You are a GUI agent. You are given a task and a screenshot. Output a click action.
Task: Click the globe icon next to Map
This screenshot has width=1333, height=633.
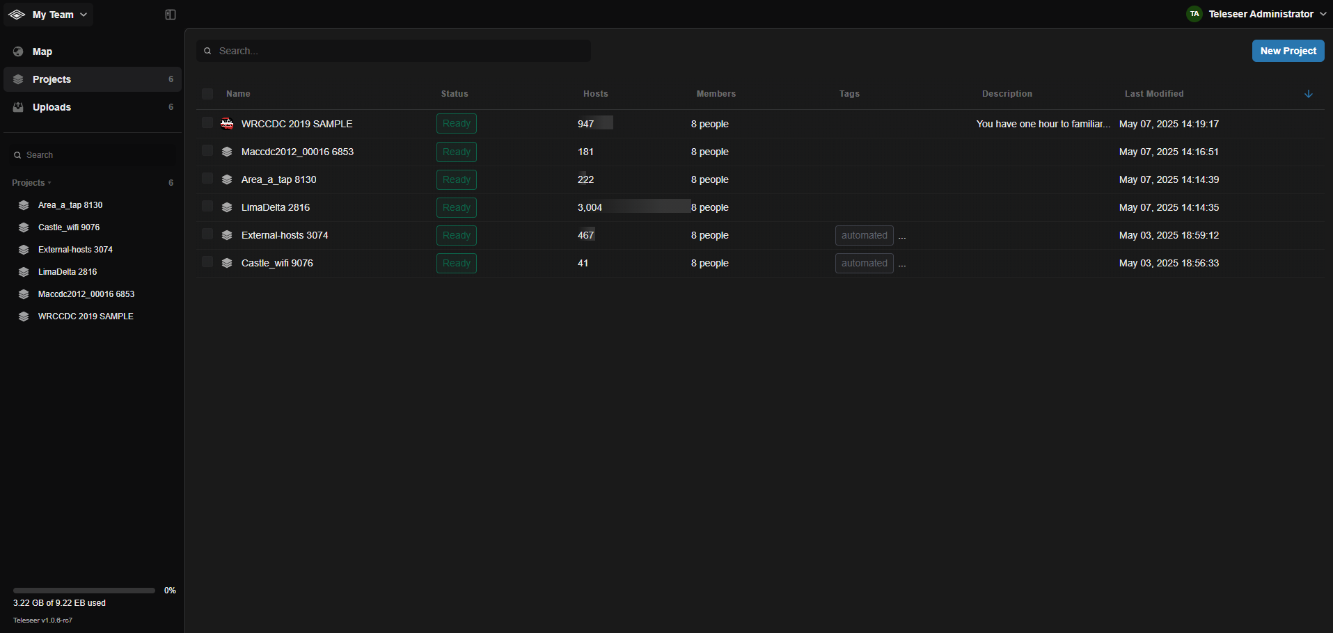coord(18,51)
